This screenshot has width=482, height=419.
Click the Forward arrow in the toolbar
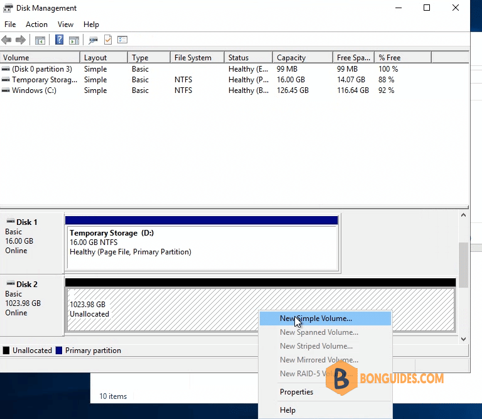click(20, 40)
